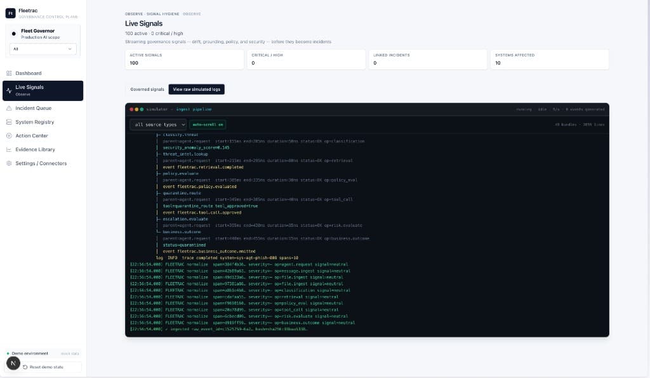650x378 pixels.
Task: Click the chevron in the All scope selector
Action: pos(70,49)
